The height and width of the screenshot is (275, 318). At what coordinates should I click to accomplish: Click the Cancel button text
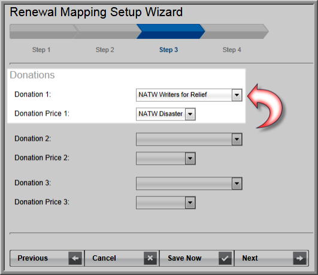[104, 258]
